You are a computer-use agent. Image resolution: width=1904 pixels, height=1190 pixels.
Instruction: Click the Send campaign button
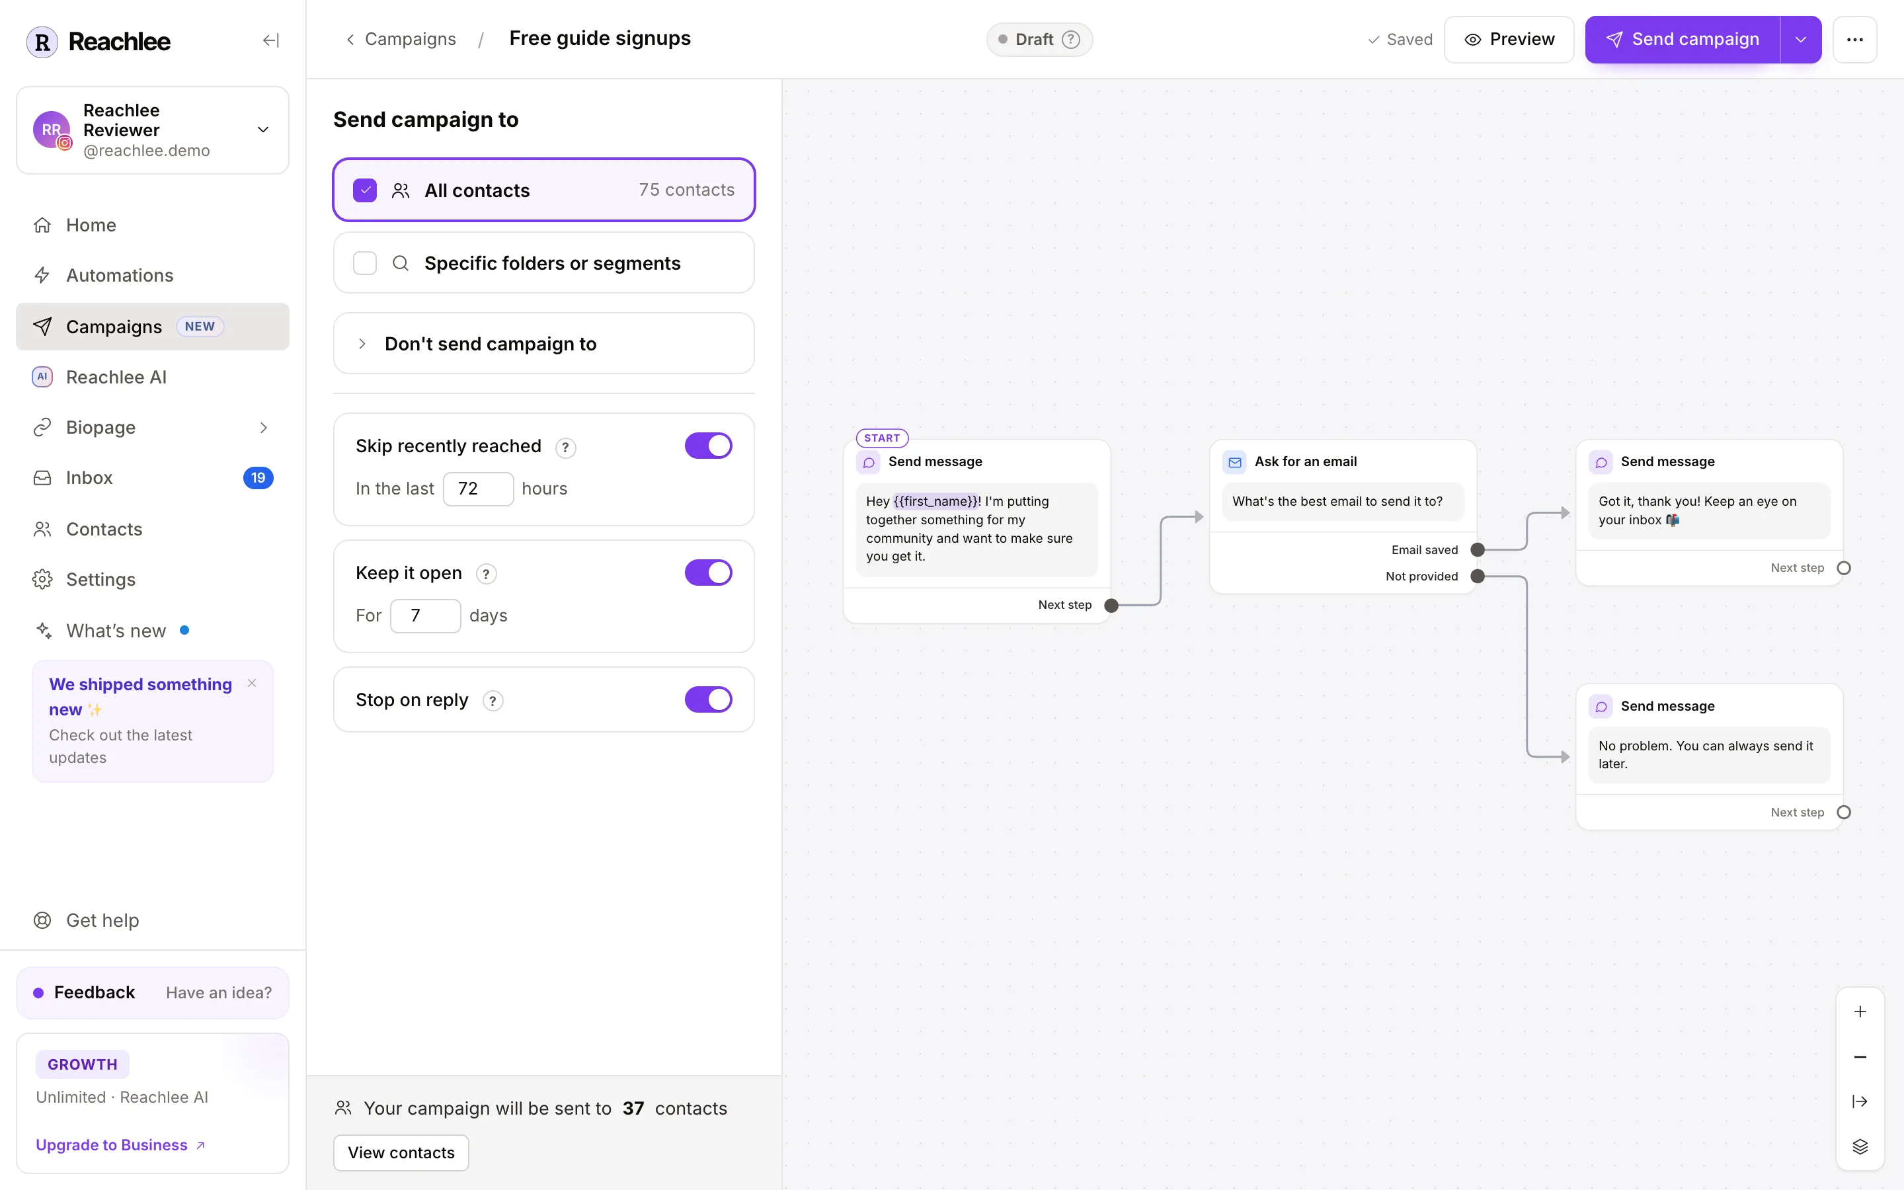pyautogui.click(x=1683, y=40)
